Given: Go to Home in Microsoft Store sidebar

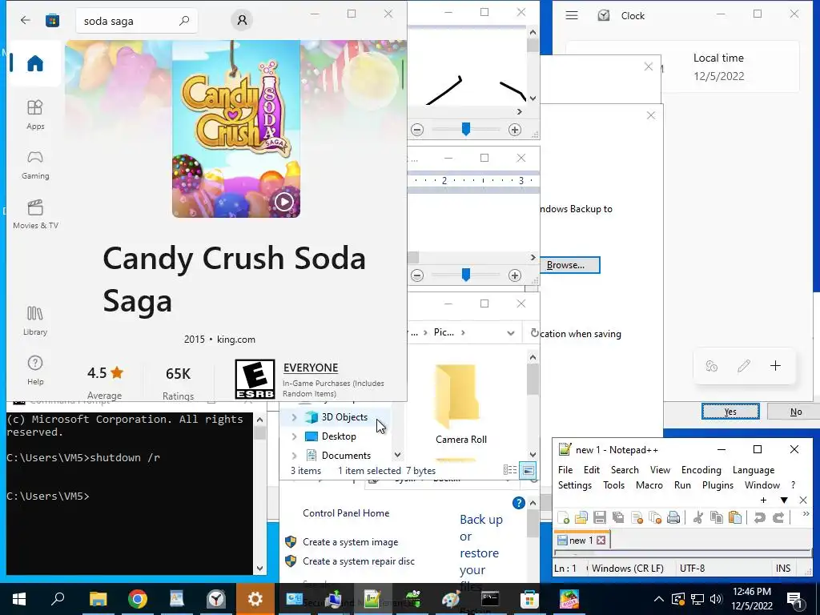Looking at the screenshot, I should (x=35, y=63).
